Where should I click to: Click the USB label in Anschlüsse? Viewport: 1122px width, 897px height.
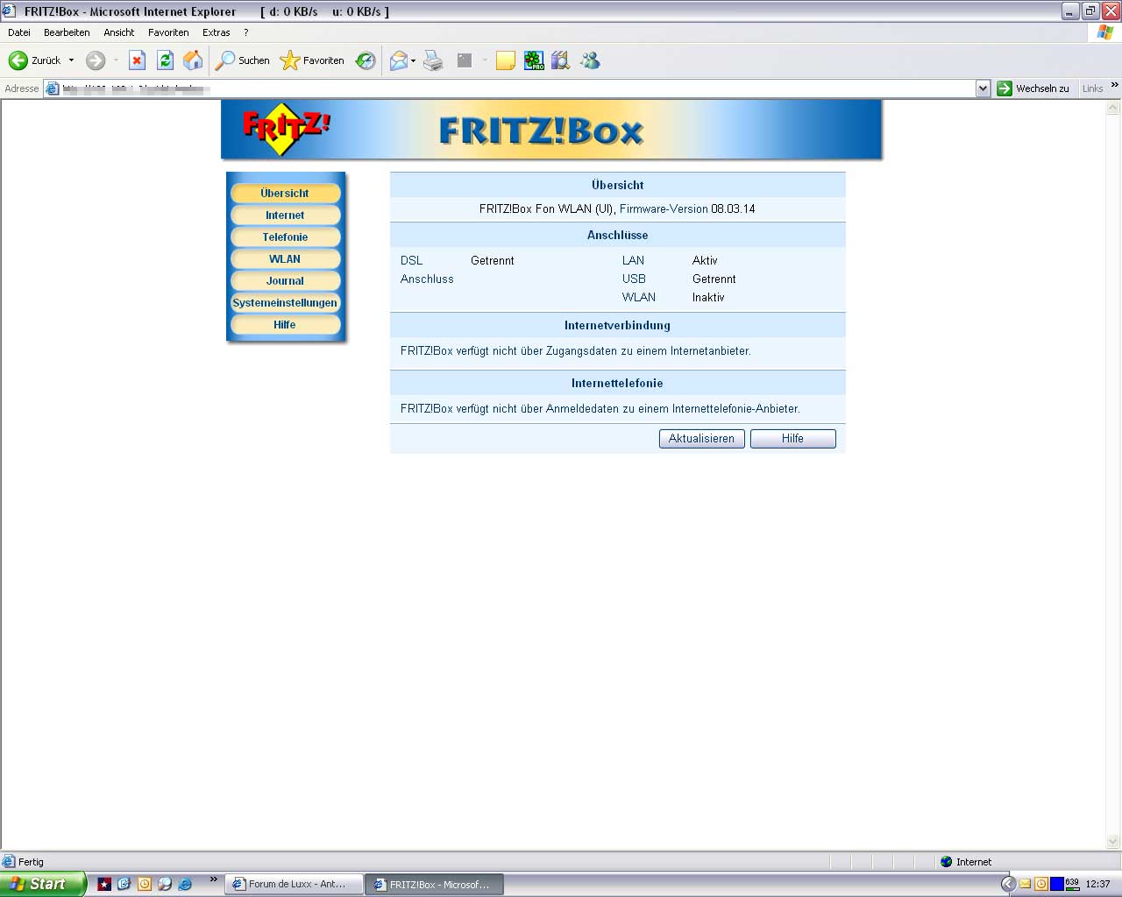634,279
